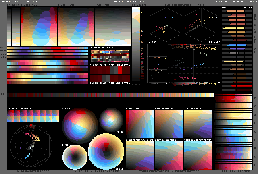The height and width of the screenshot is (174, 258).
Task: Click the 12 bit colspace strip
Action: point(33,116)
